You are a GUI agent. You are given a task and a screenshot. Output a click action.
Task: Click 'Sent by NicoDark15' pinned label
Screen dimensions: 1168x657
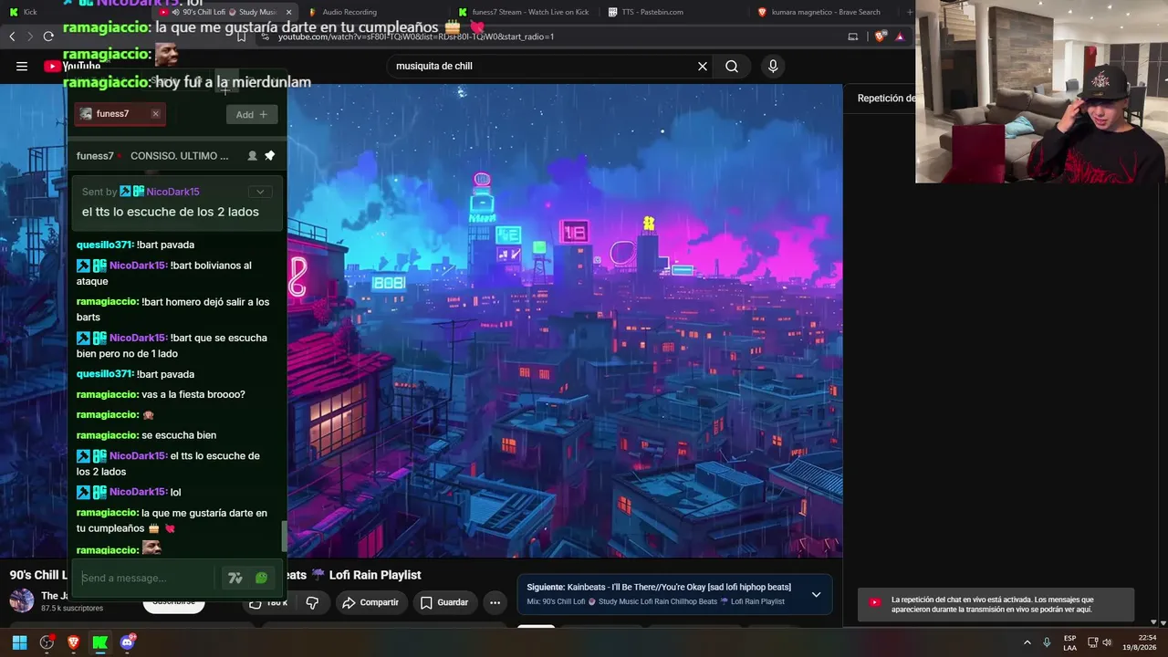click(x=141, y=192)
